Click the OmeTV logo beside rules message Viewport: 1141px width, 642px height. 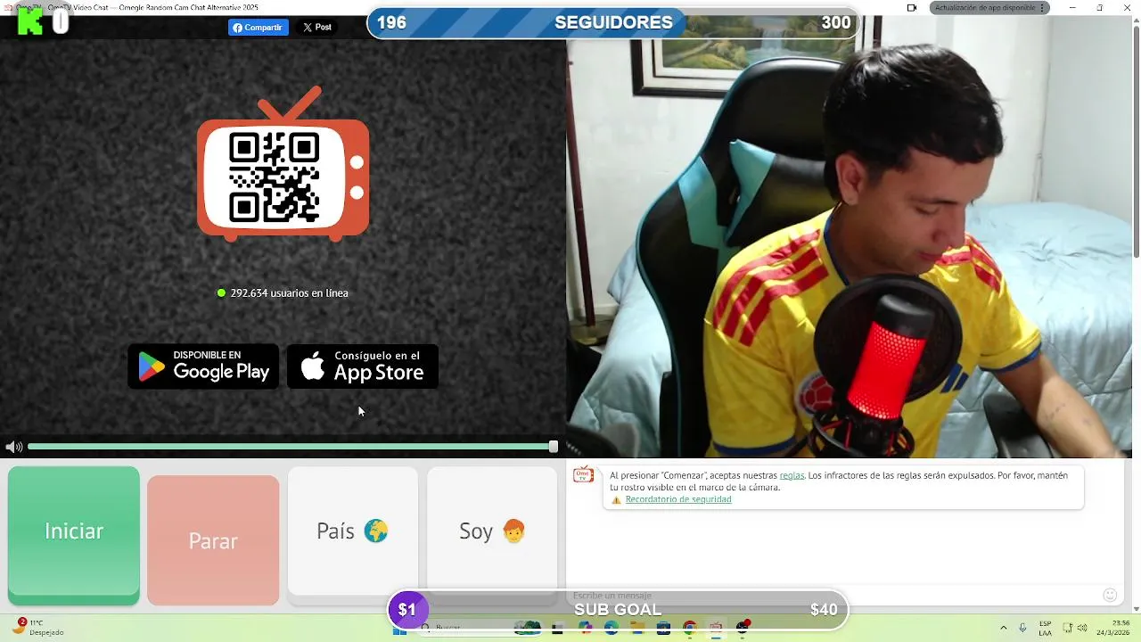[x=583, y=474]
